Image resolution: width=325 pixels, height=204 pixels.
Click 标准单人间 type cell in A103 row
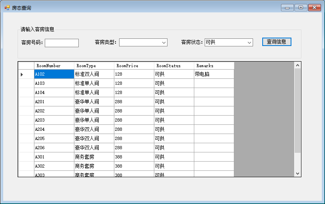click(94, 83)
